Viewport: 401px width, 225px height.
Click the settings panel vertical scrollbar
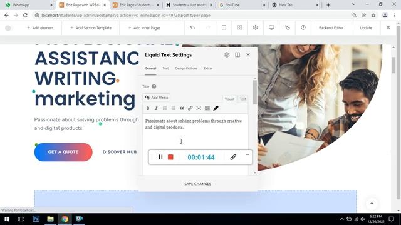[x=255, y=92]
